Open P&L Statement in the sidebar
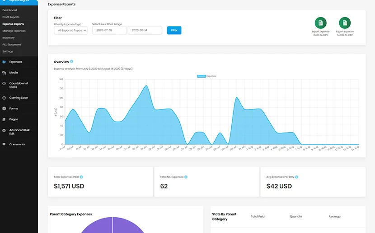375x233 pixels. 12,45
